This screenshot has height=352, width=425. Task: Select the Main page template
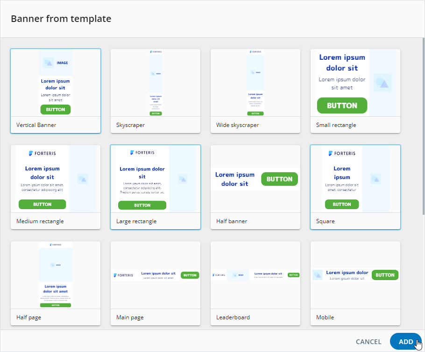(156, 283)
